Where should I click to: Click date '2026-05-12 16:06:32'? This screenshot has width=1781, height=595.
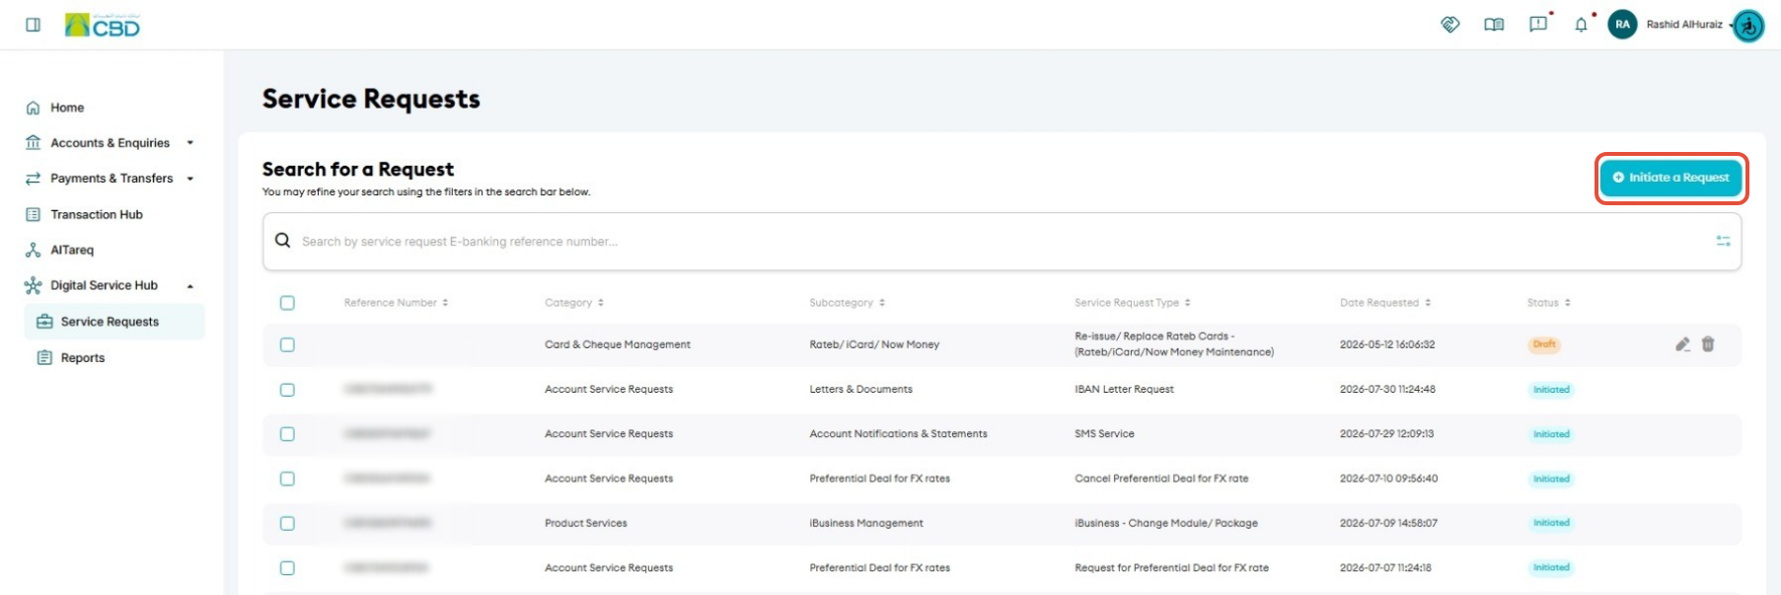(1387, 344)
